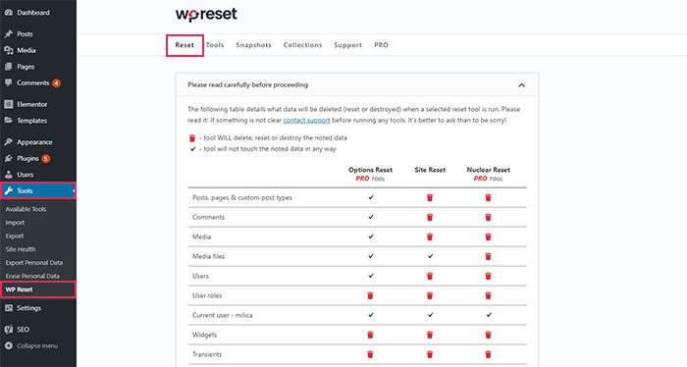Click the Comments speech bubble icon
Image resolution: width=687 pixels, height=367 pixels.
coord(8,82)
